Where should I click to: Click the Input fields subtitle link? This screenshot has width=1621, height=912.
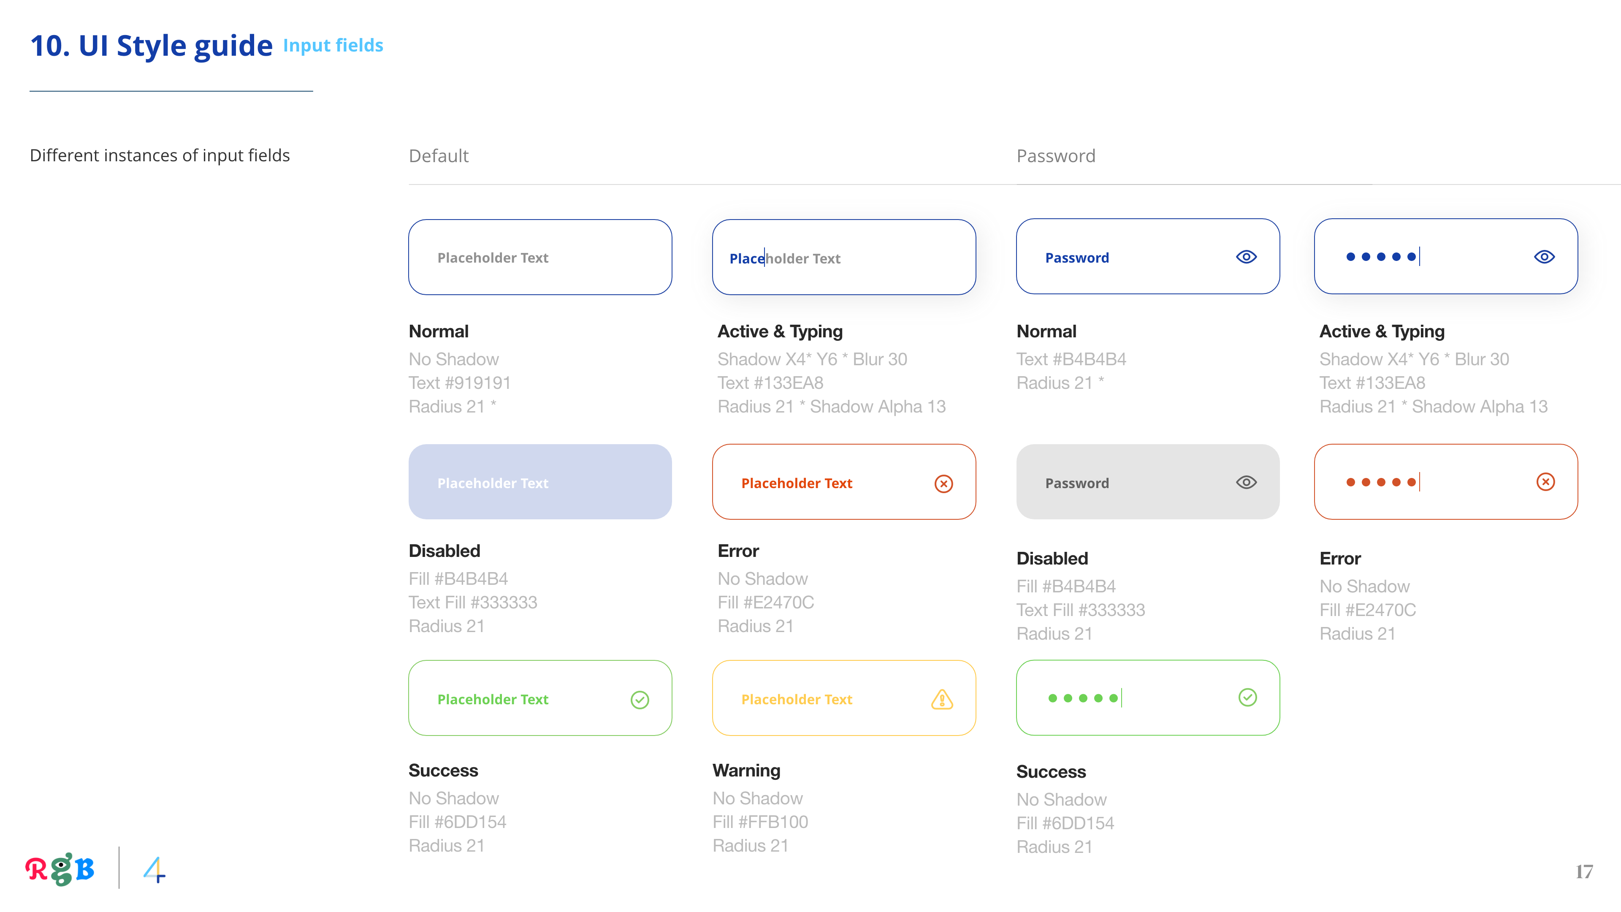point(333,45)
